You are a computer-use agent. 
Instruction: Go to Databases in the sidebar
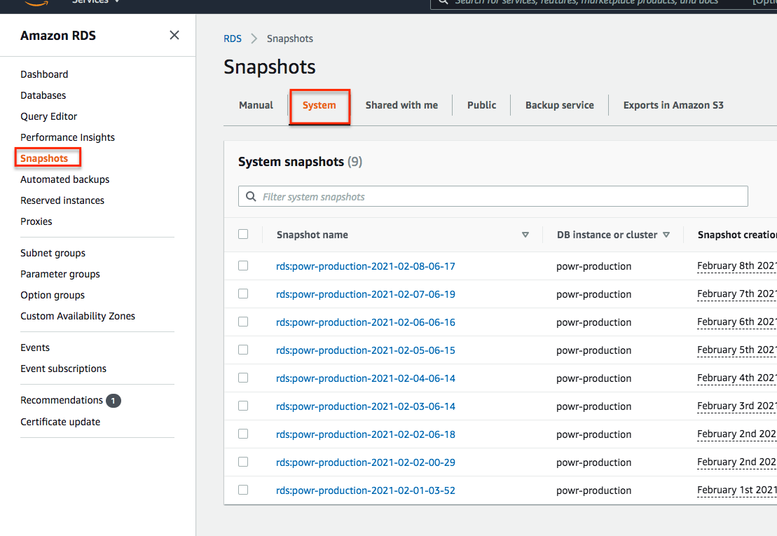pos(43,95)
